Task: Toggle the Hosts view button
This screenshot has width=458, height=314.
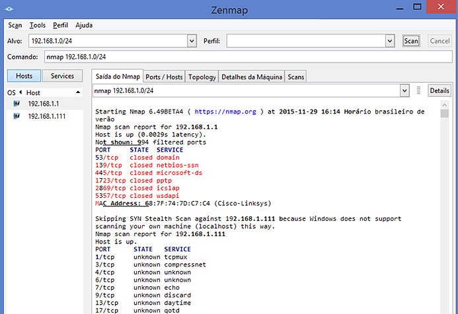Action: coord(24,76)
